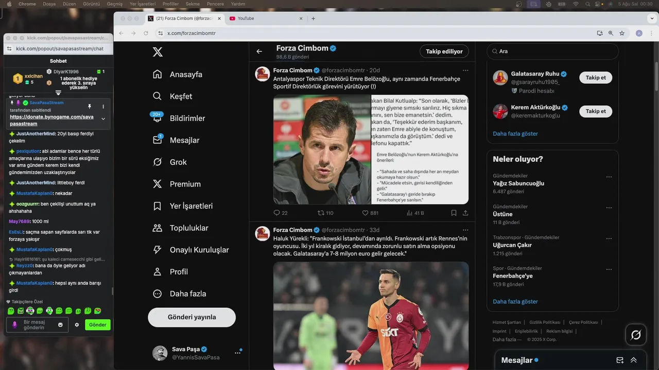659x370 pixels.
Task: Follow Galatasaray Ruhu with Takip et
Action: point(596,78)
